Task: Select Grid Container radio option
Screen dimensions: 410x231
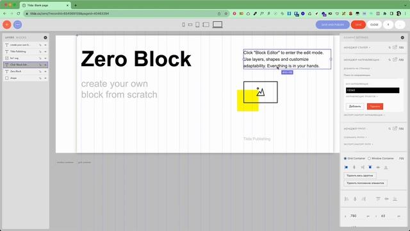Action: [345, 158]
